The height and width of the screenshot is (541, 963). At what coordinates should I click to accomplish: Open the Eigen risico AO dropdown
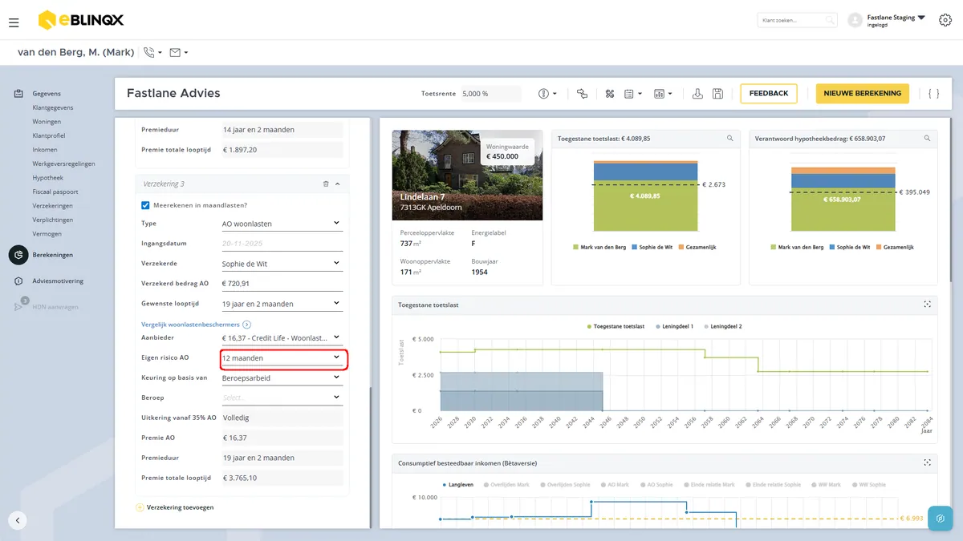coord(282,358)
